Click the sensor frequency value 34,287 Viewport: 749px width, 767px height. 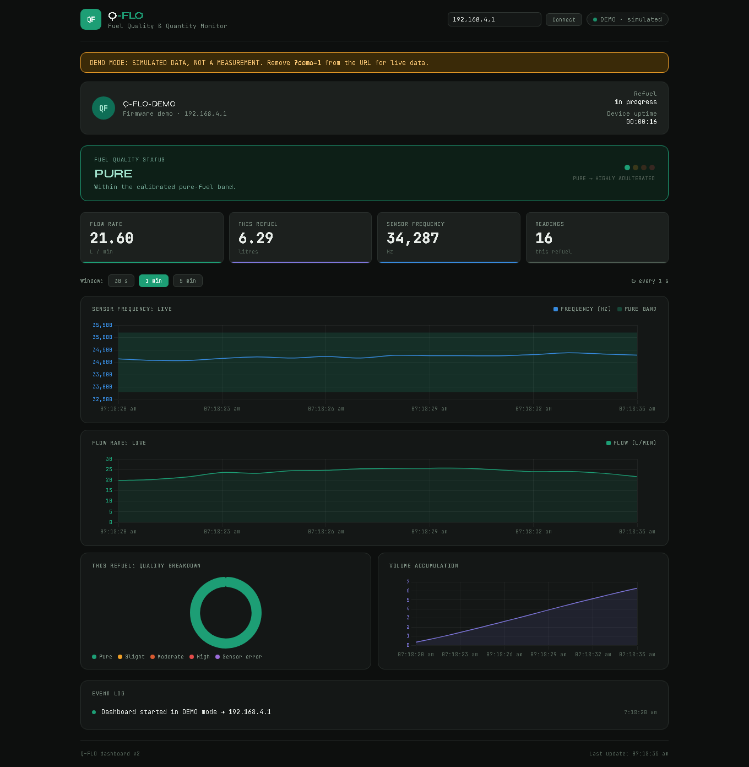tap(413, 238)
